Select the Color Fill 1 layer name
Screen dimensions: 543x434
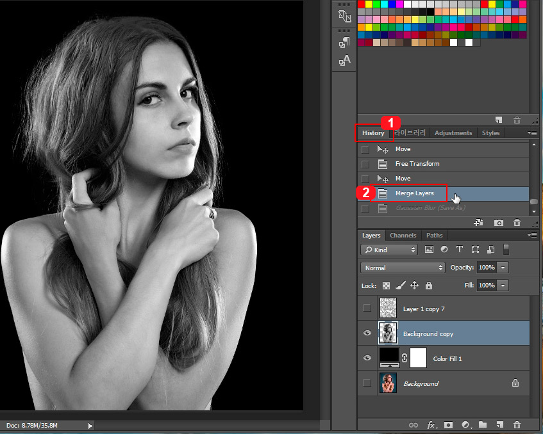pyautogui.click(x=447, y=359)
